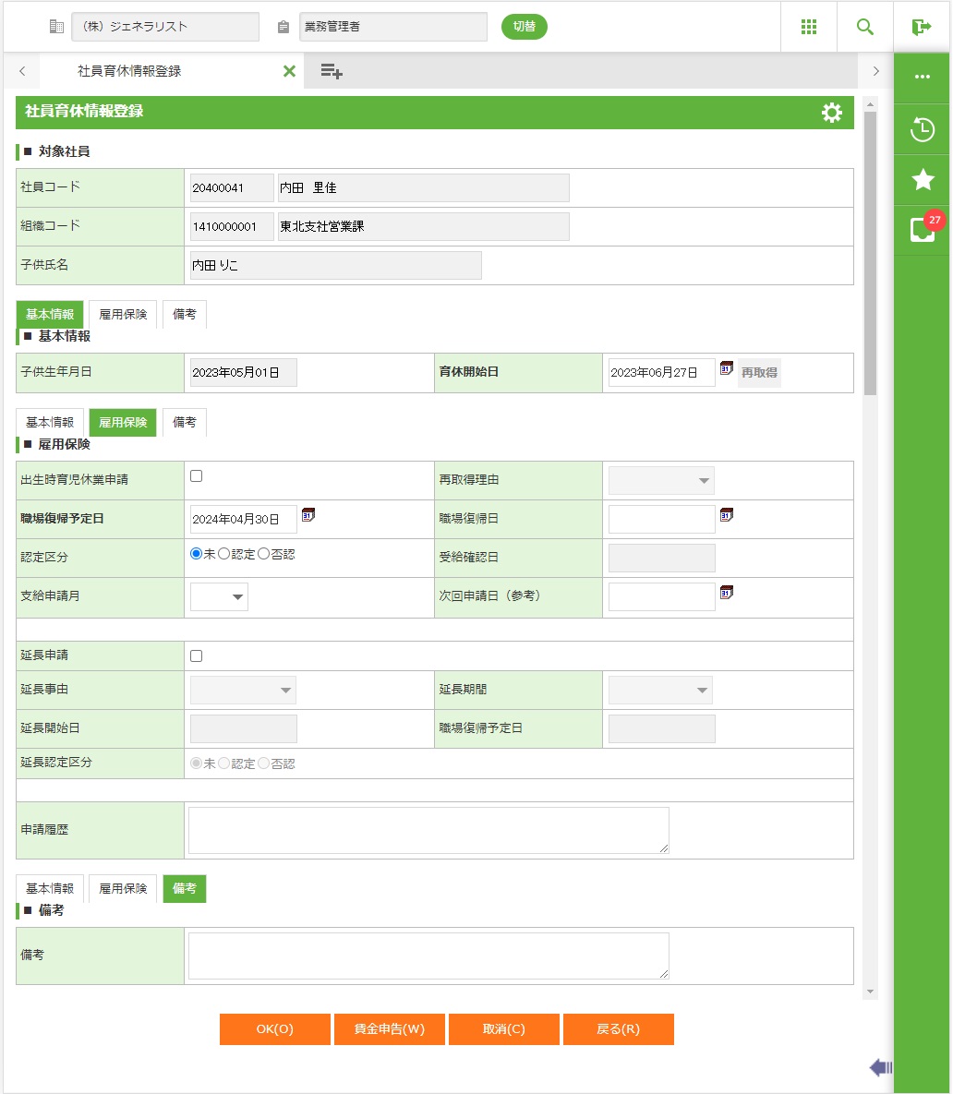953x1094 pixels.
Task: Open the history clock icon in sidebar
Action: (923, 129)
